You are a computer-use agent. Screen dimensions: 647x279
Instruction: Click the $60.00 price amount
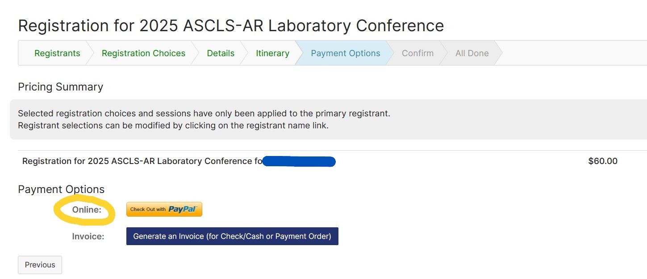[x=603, y=161]
